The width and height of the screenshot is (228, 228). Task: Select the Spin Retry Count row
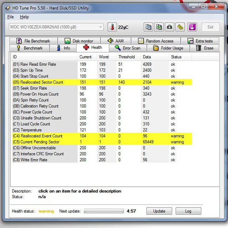[x=102, y=100]
